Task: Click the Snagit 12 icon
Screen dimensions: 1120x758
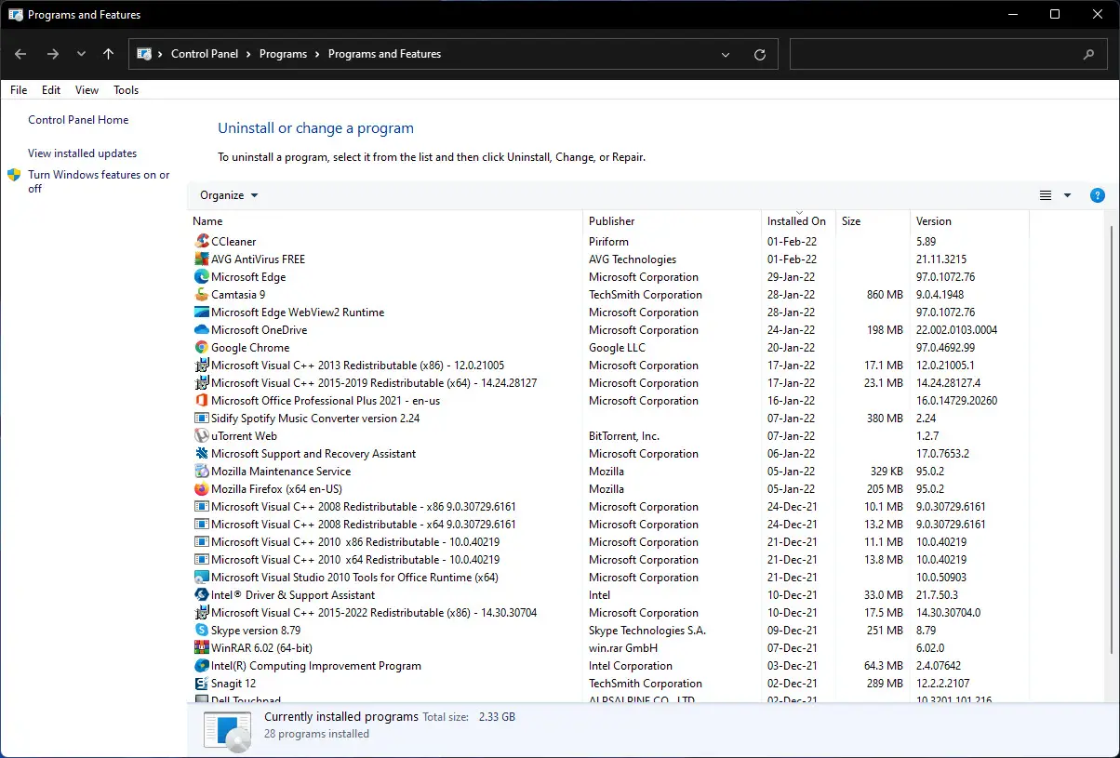Action: (202, 684)
